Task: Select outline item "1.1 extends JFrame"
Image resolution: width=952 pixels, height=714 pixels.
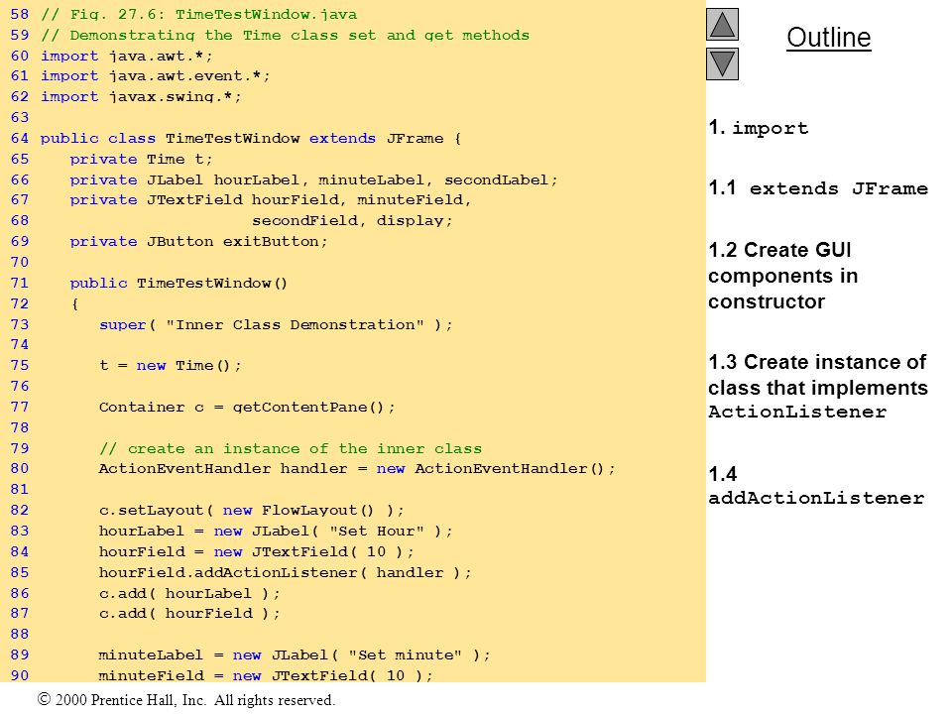Action: (818, 188)
